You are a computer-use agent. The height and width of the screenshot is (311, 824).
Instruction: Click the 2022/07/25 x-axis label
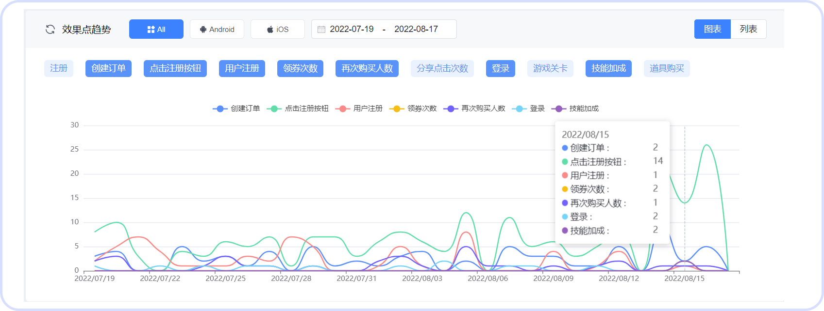pos(226,279)
